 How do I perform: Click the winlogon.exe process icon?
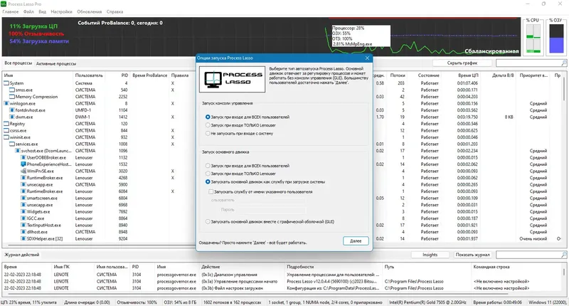(6, 103)
